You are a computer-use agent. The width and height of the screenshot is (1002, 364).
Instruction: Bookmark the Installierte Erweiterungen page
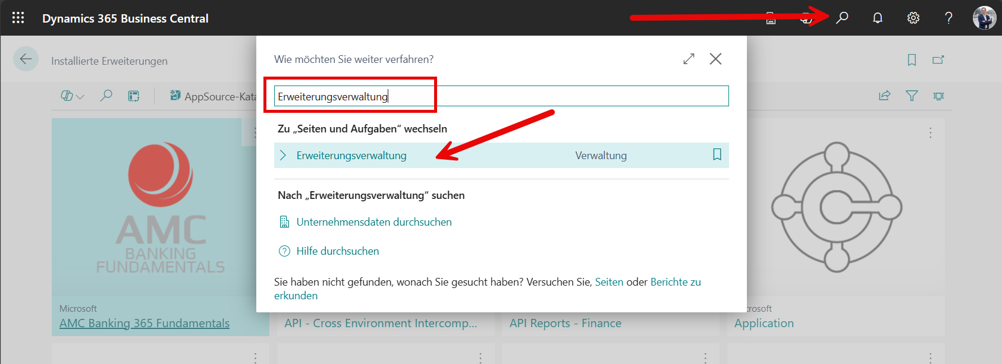pyautogui.click(x=912, y=59)
